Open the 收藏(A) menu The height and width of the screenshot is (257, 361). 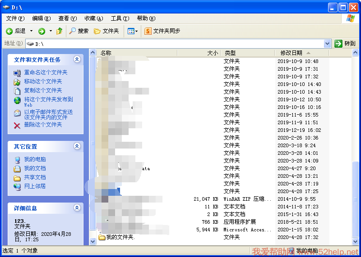coord(93,18)
